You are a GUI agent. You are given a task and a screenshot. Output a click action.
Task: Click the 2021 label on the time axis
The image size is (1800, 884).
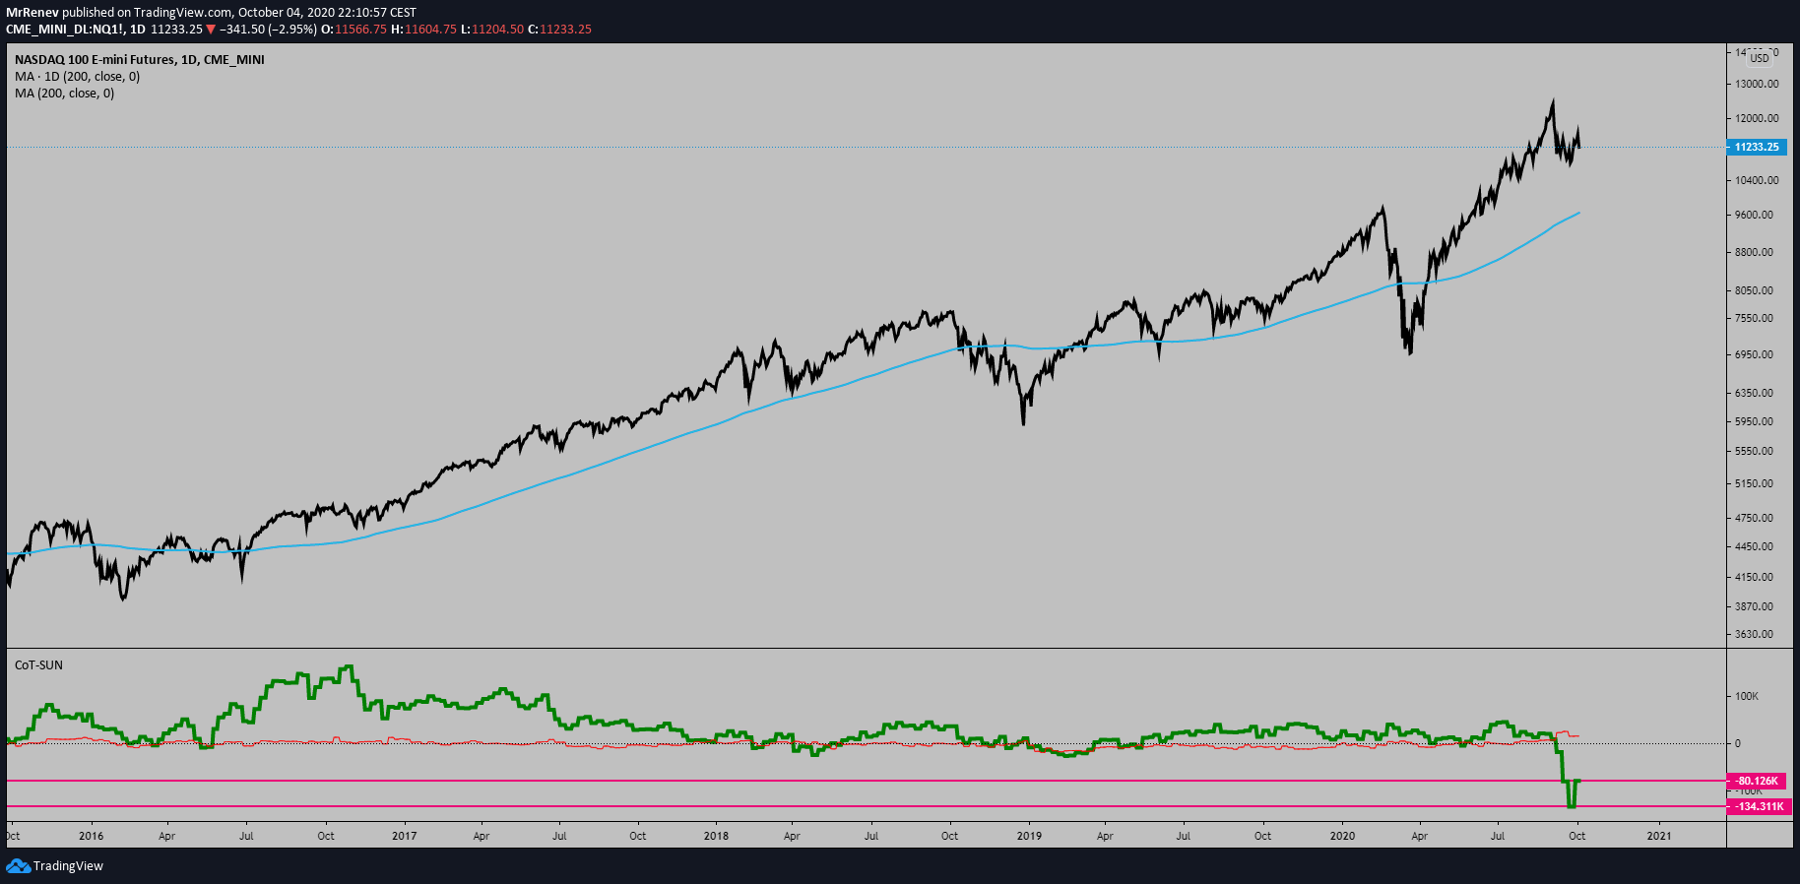tap(1659, 836)
